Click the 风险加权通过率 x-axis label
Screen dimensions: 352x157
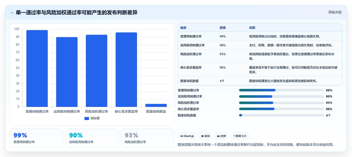(x=96, y=111)
